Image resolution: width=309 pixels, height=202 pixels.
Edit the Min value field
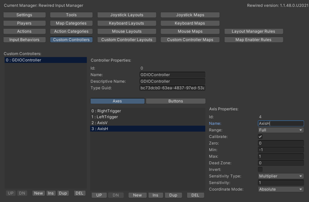point(281,150)
